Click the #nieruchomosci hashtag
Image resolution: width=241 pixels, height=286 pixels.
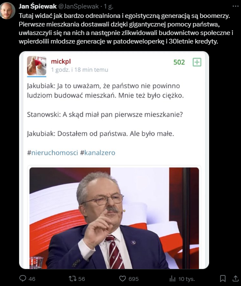click(x=52, y=153)
